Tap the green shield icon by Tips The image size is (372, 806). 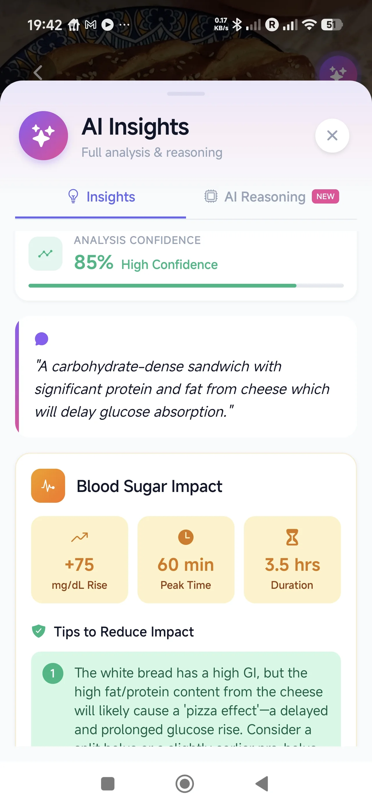[x=39, y=631]
